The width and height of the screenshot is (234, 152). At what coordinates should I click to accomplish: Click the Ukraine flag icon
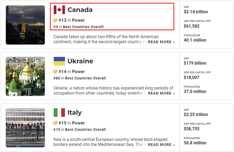tap(59, 61)
